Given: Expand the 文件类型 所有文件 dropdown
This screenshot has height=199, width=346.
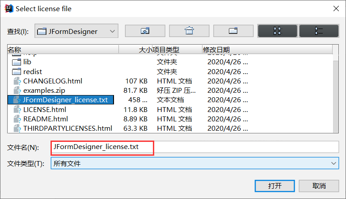Looking at the screenshot, I should (194, 163).
